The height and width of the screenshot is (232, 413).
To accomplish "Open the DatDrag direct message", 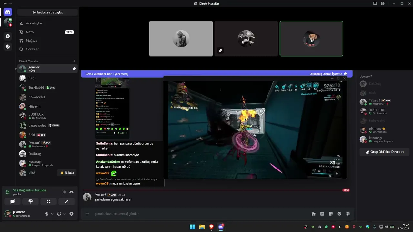I will pyautogui.click(x=47, y=154).
